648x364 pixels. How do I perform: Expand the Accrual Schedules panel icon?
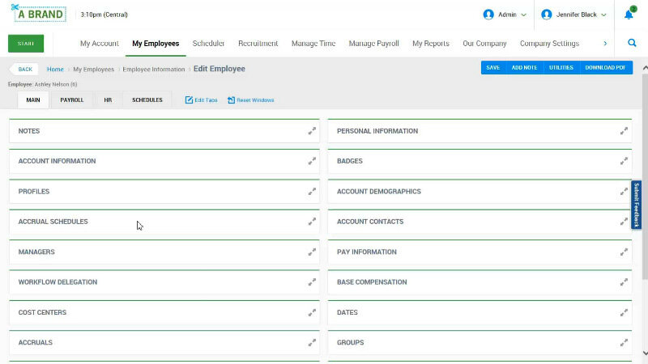click(312, 222)
